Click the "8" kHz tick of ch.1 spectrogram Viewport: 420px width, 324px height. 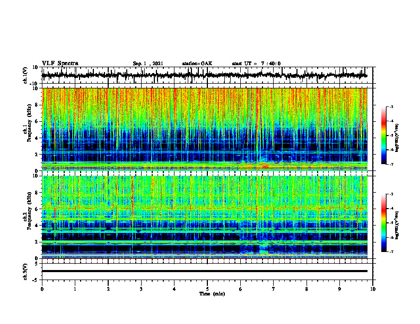(37, 105)
